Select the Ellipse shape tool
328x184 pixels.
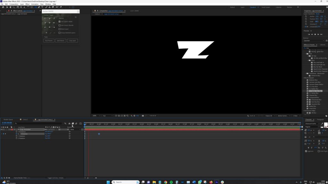click(x=36, y=7)
